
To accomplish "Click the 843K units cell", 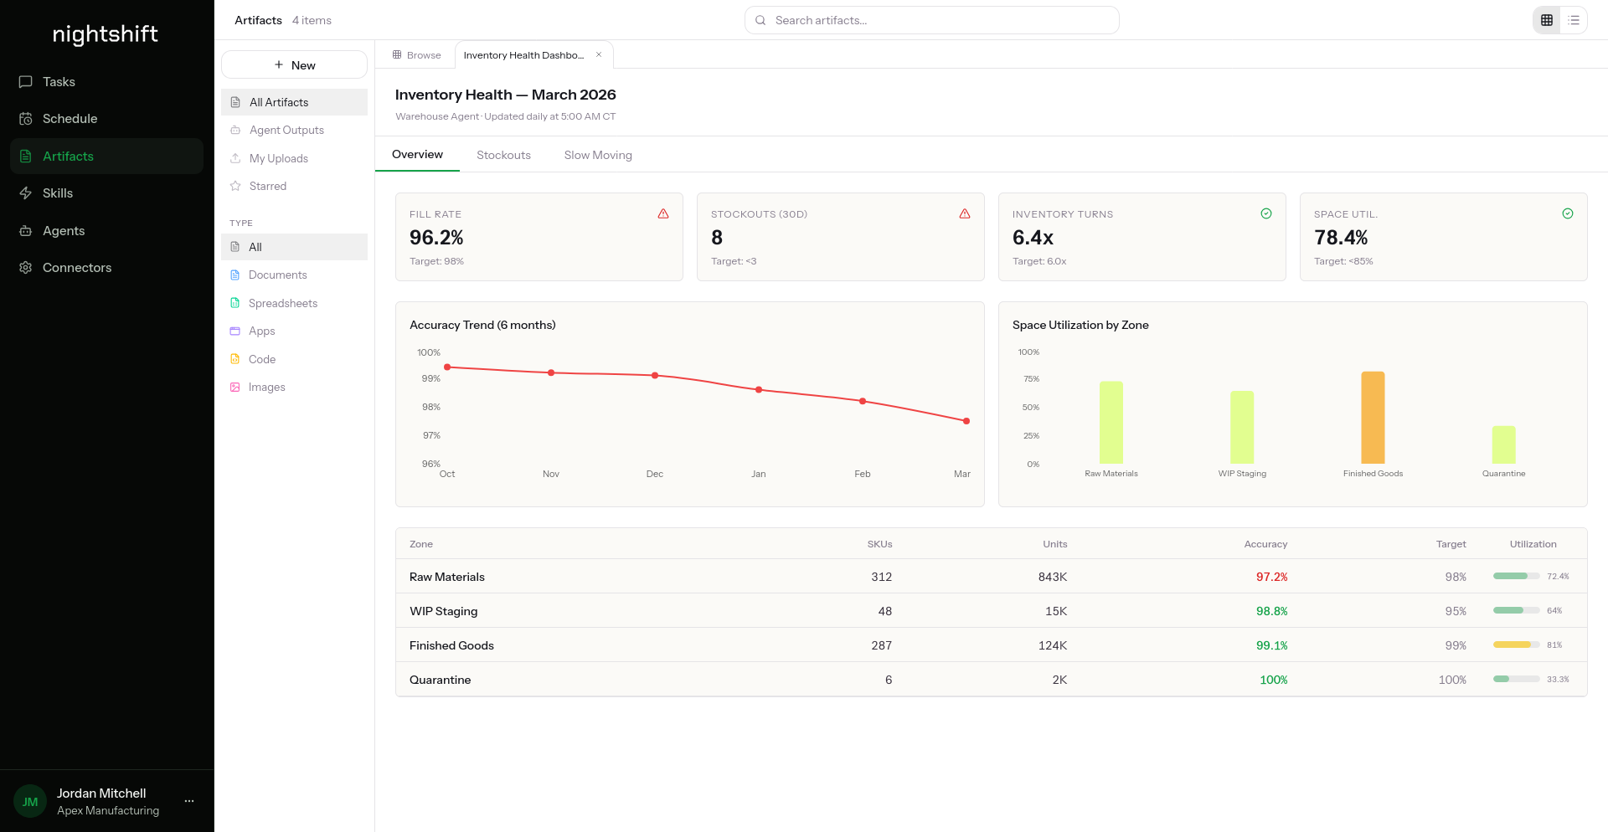I will click(1053, 577).
